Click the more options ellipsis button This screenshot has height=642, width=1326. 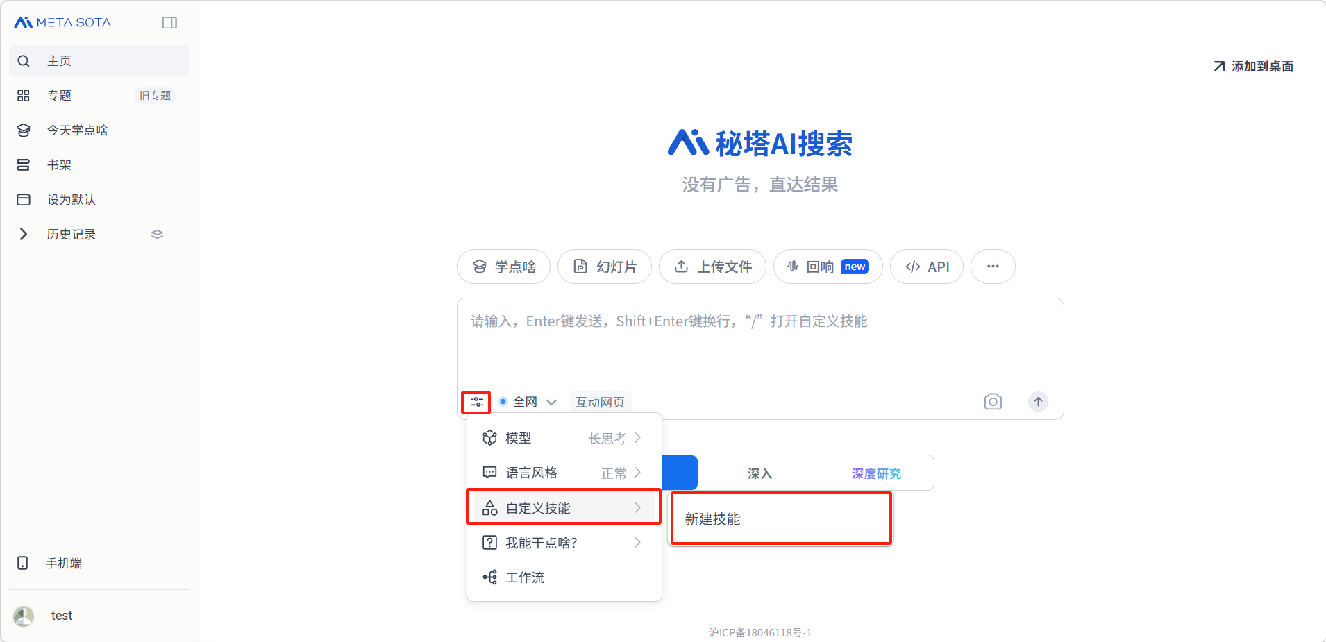click(x=992, y=267)
